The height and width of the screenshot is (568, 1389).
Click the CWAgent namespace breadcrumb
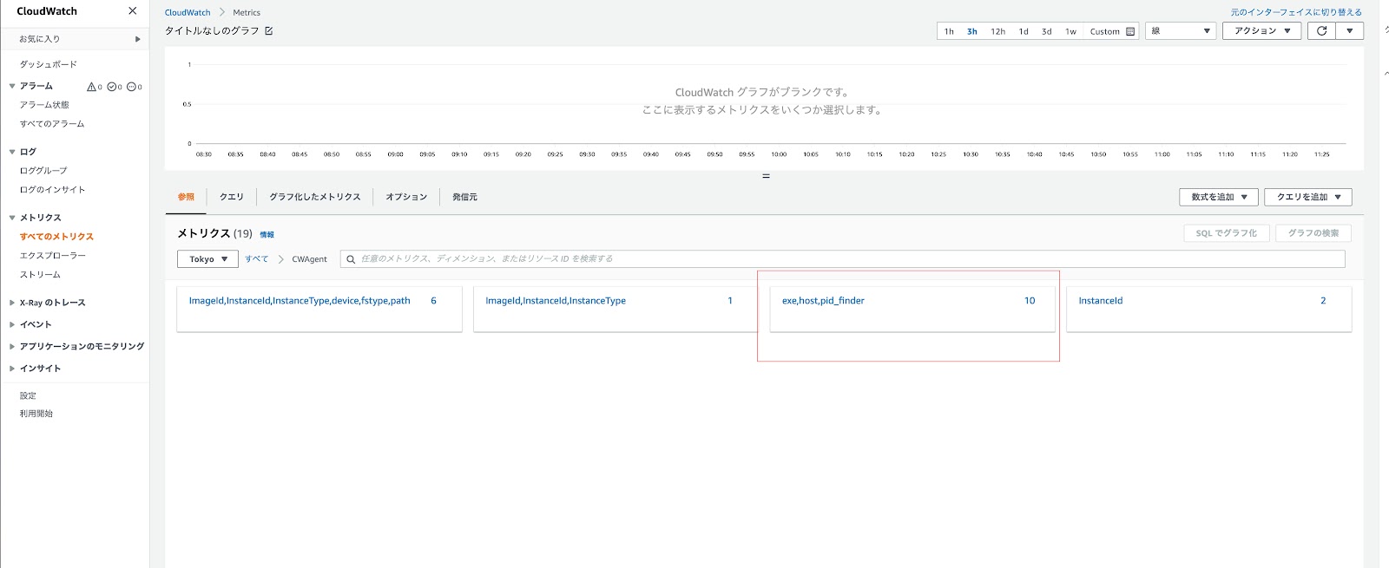[x=310, y=259]
